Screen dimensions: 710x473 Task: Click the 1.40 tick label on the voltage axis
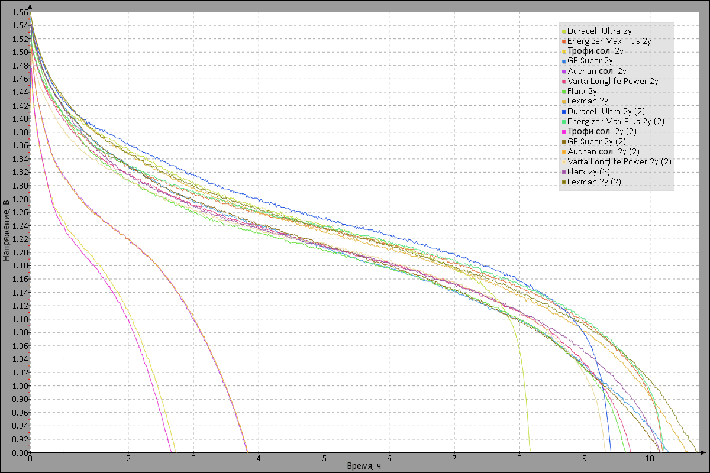pos(20,119)
